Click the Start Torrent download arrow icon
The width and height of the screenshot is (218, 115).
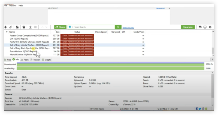click(x=30, y=27)
